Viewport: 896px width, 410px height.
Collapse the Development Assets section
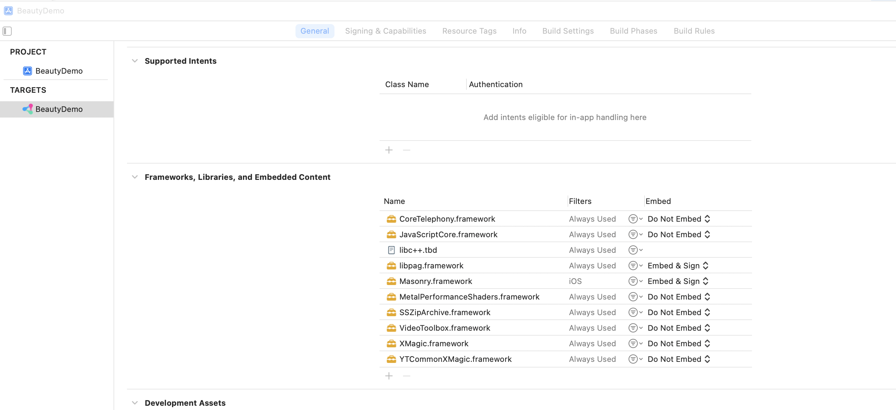click(135, 403)
